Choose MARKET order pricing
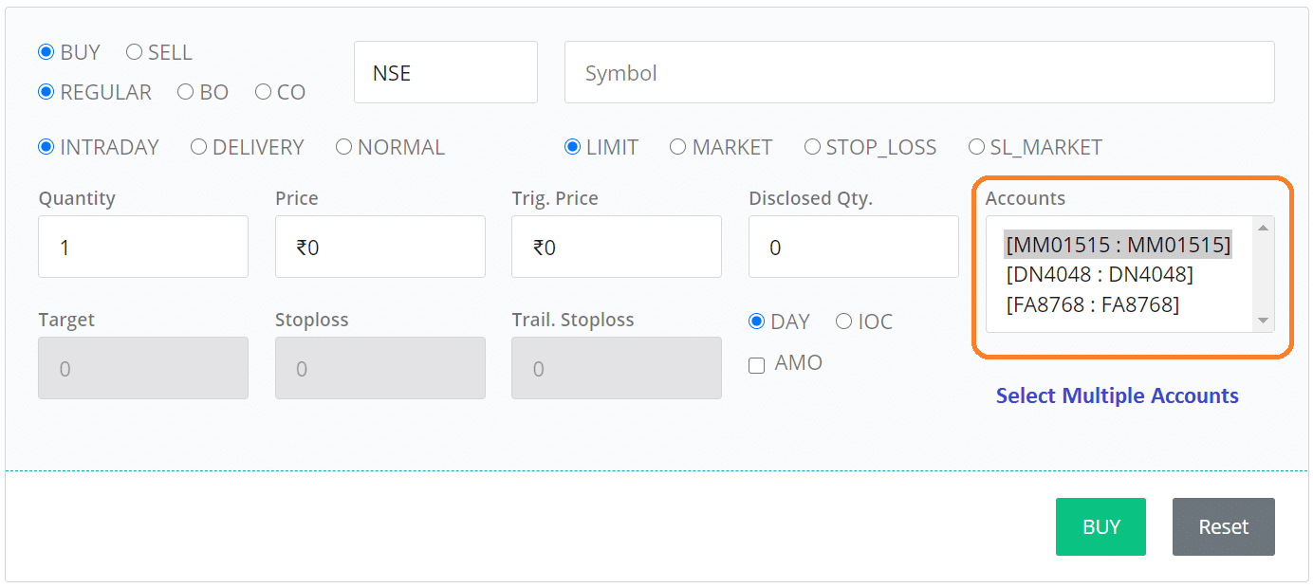Viewport: 1313px width, 588px height. pyautogui.click(x=678, y=147)
